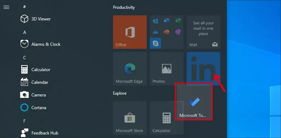Viewport: 281px width, 138px height.
Task: Open OneNote icon in the Office apps tile
Action: click(x=178, y=32)
